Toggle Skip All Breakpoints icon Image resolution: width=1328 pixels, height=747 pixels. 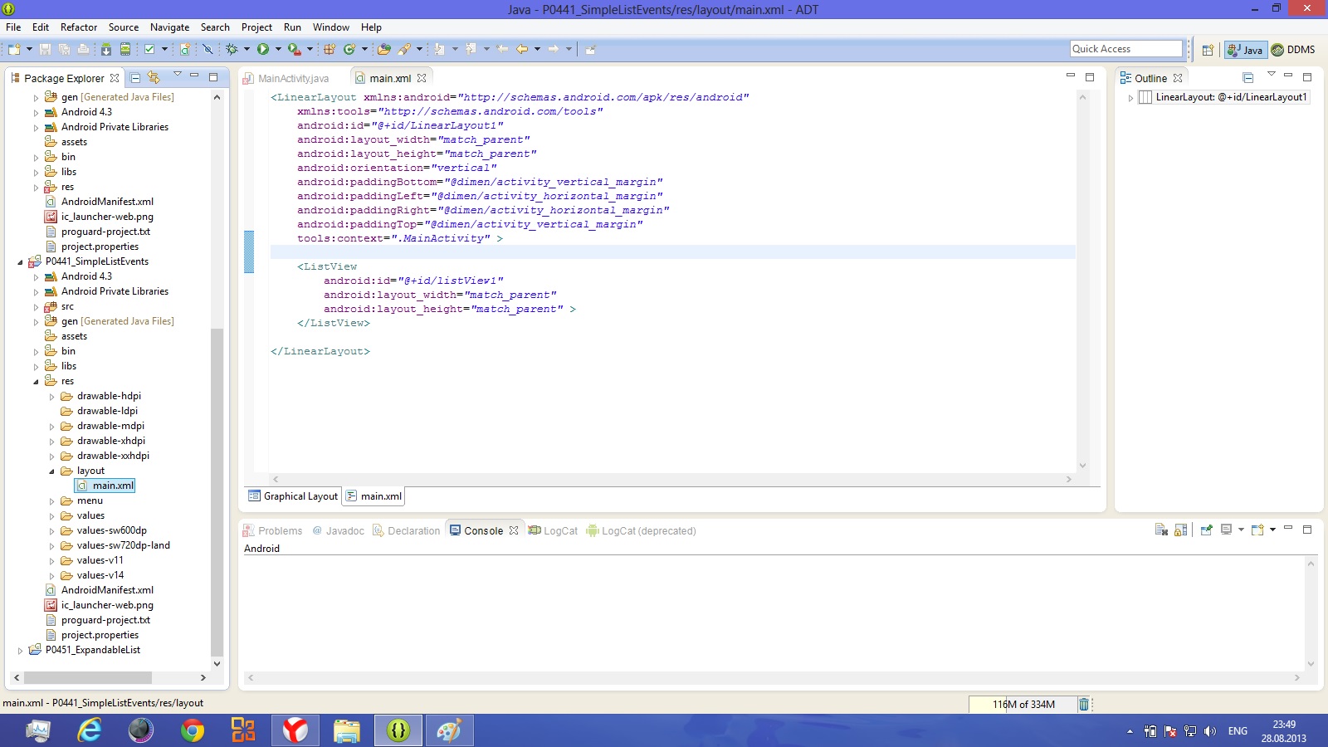[x=207, y=50]
